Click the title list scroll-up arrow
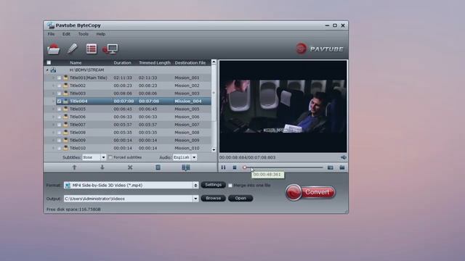 point(214,62)
